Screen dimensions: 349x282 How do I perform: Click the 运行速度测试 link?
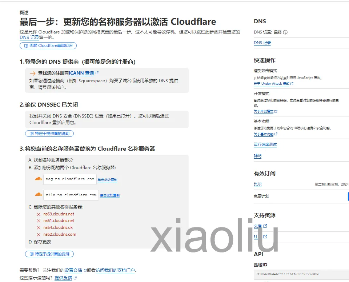tap(265, 144)
